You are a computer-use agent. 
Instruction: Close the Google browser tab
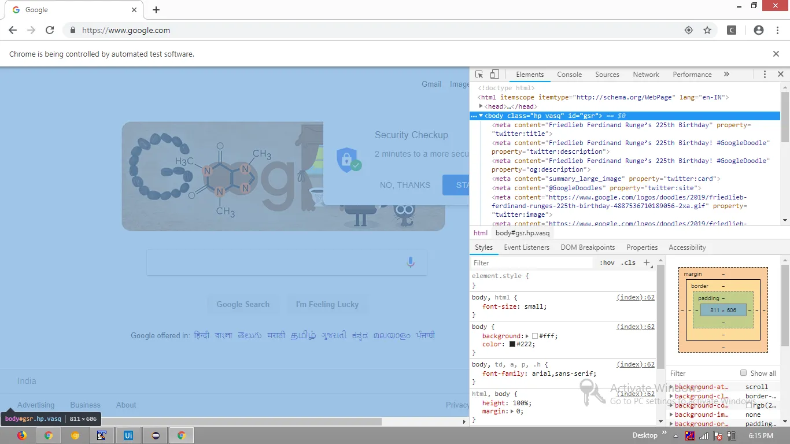pos(134,10)
